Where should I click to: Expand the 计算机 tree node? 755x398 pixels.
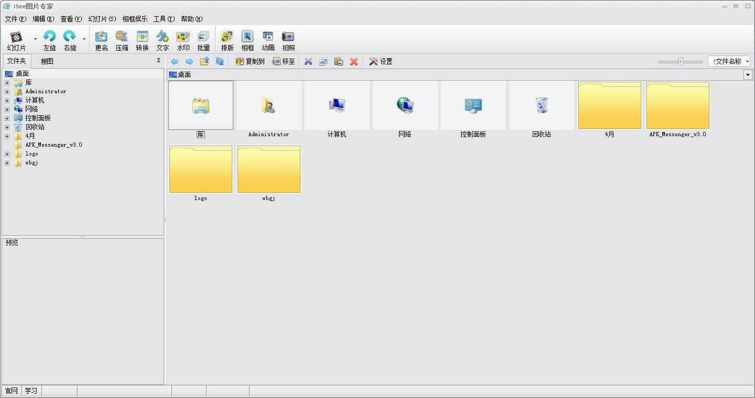(7, 100)
